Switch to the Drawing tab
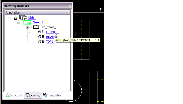The height and width of the screenshot is (104, 183). (33, 95)
